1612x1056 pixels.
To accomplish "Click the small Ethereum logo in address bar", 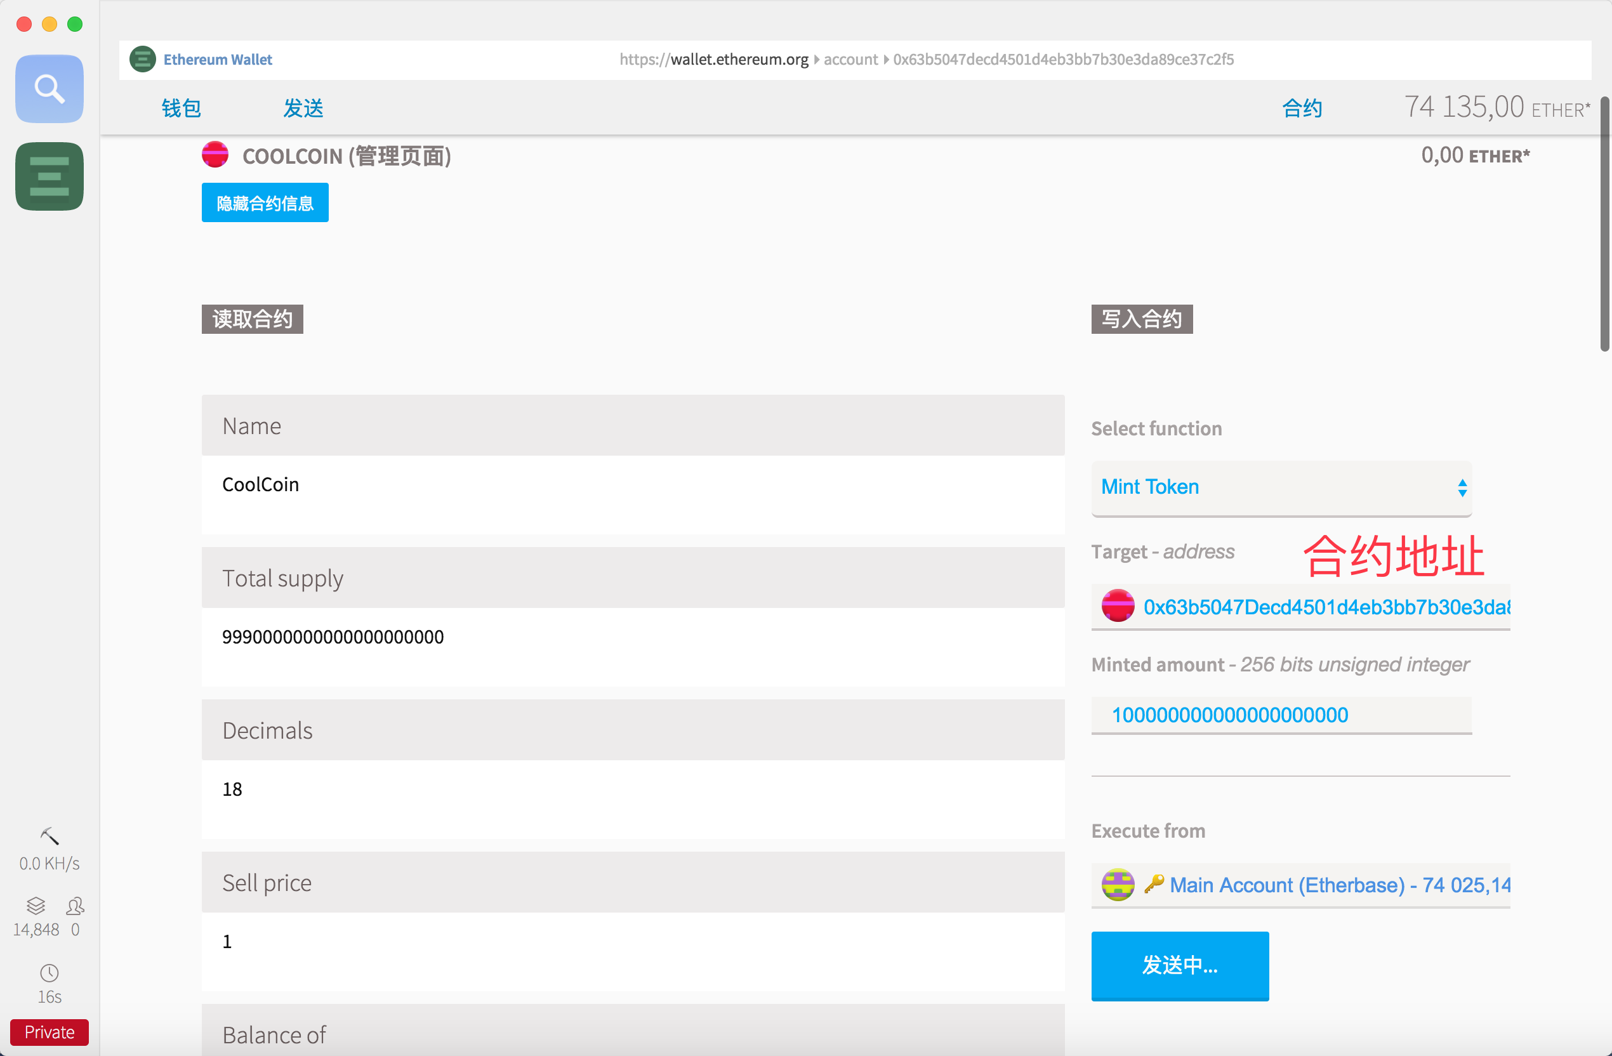I will tap(142, 60).
